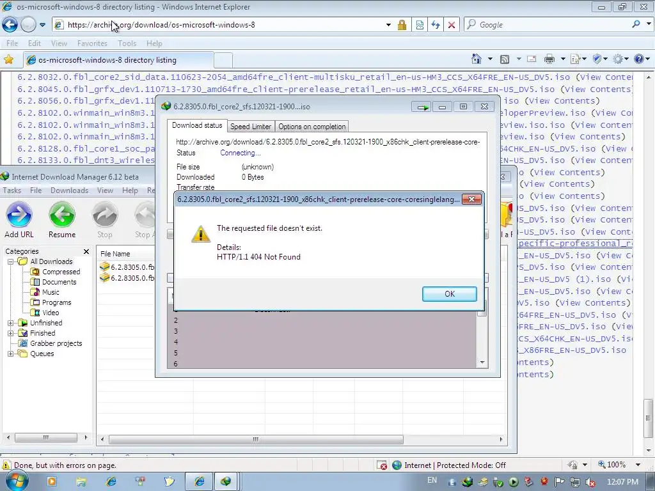Click the Feeds RSS icon
Screen dimensions: 655x491
[505, 59]
